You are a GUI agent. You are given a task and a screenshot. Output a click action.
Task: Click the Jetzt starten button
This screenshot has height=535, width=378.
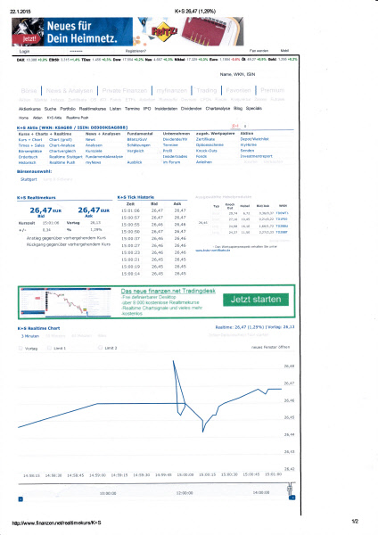[x=256, y=300]
